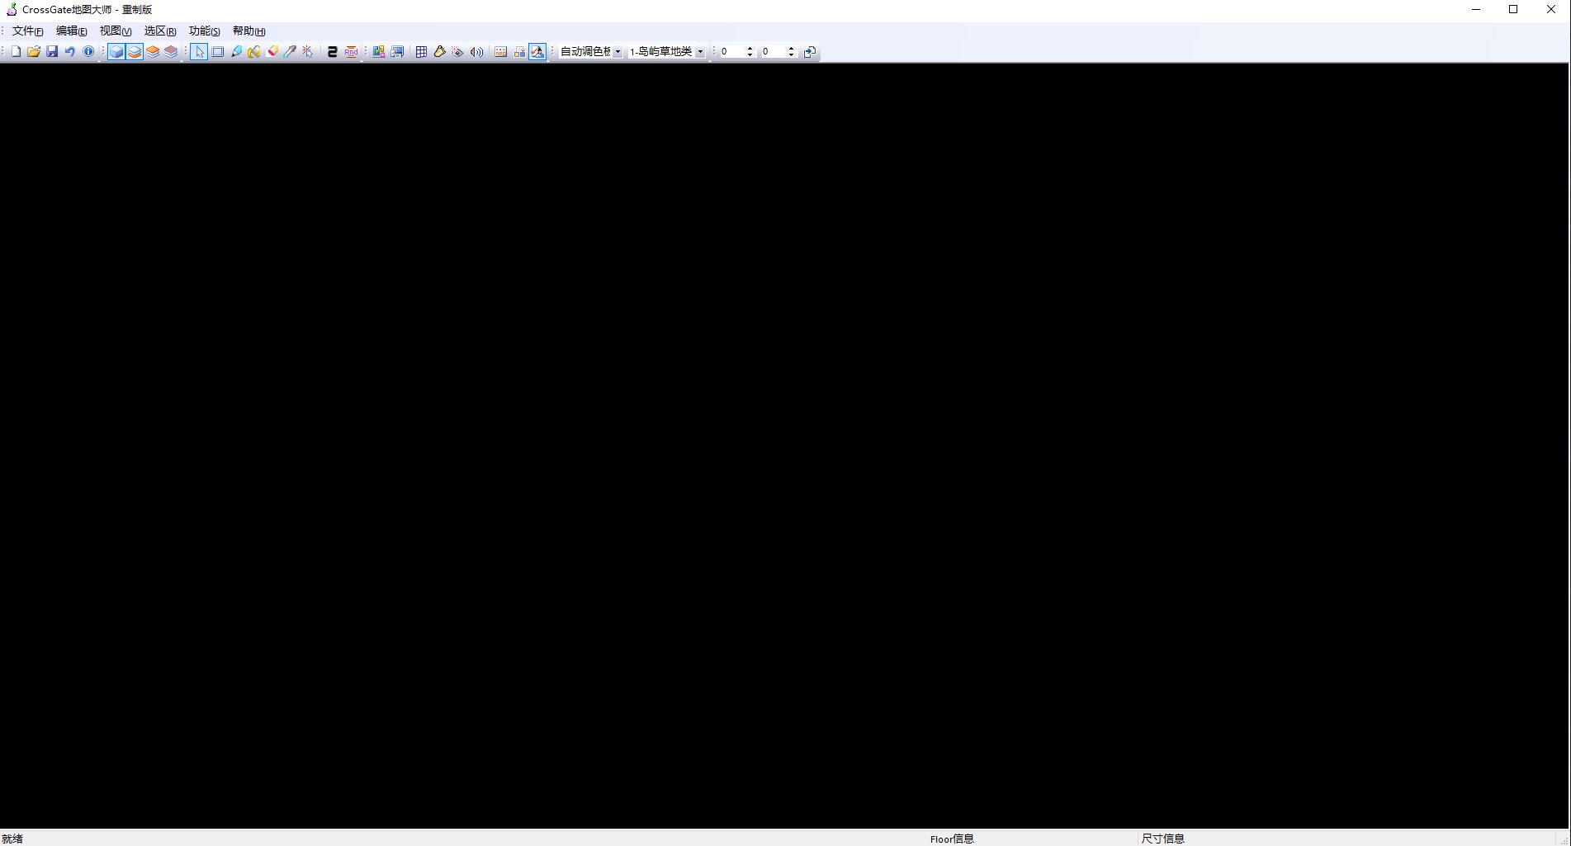This screenshot has height=846, width=1571.
Task: Click the go-to arrow document icon
Action: (810, 51)
